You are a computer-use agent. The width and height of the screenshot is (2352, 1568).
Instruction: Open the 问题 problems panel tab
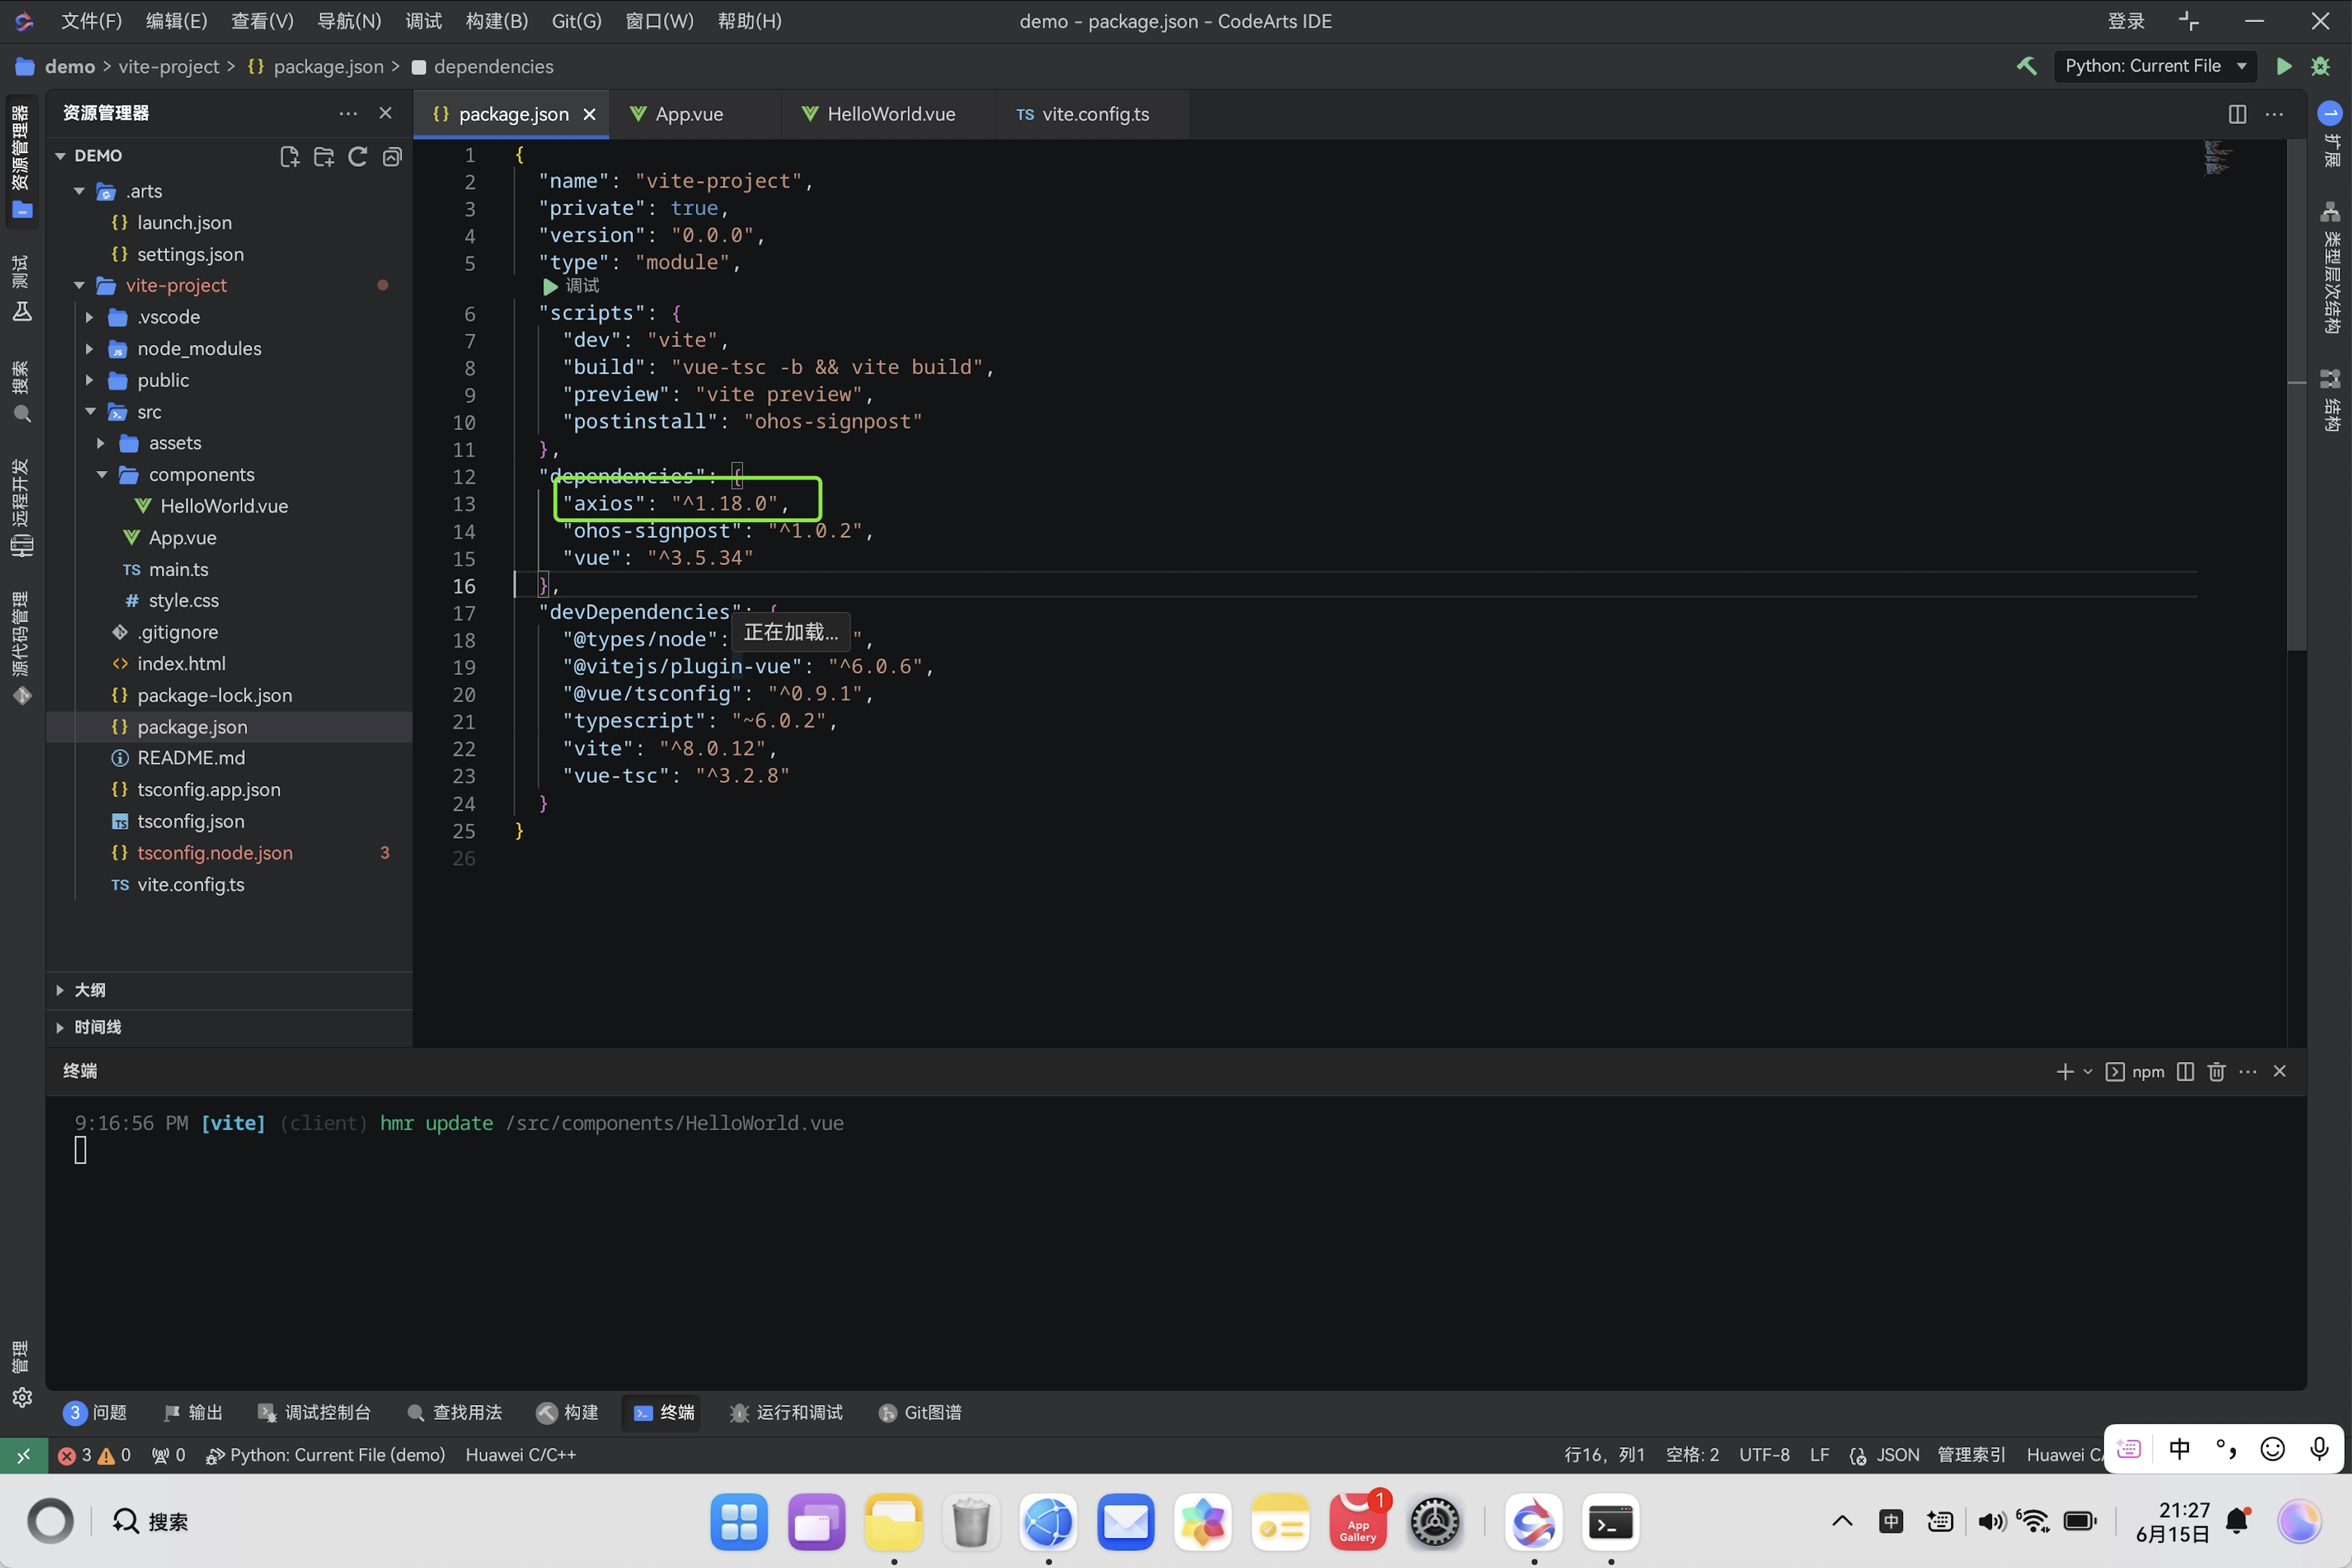pyautogui.click(x=95, y=1412)
